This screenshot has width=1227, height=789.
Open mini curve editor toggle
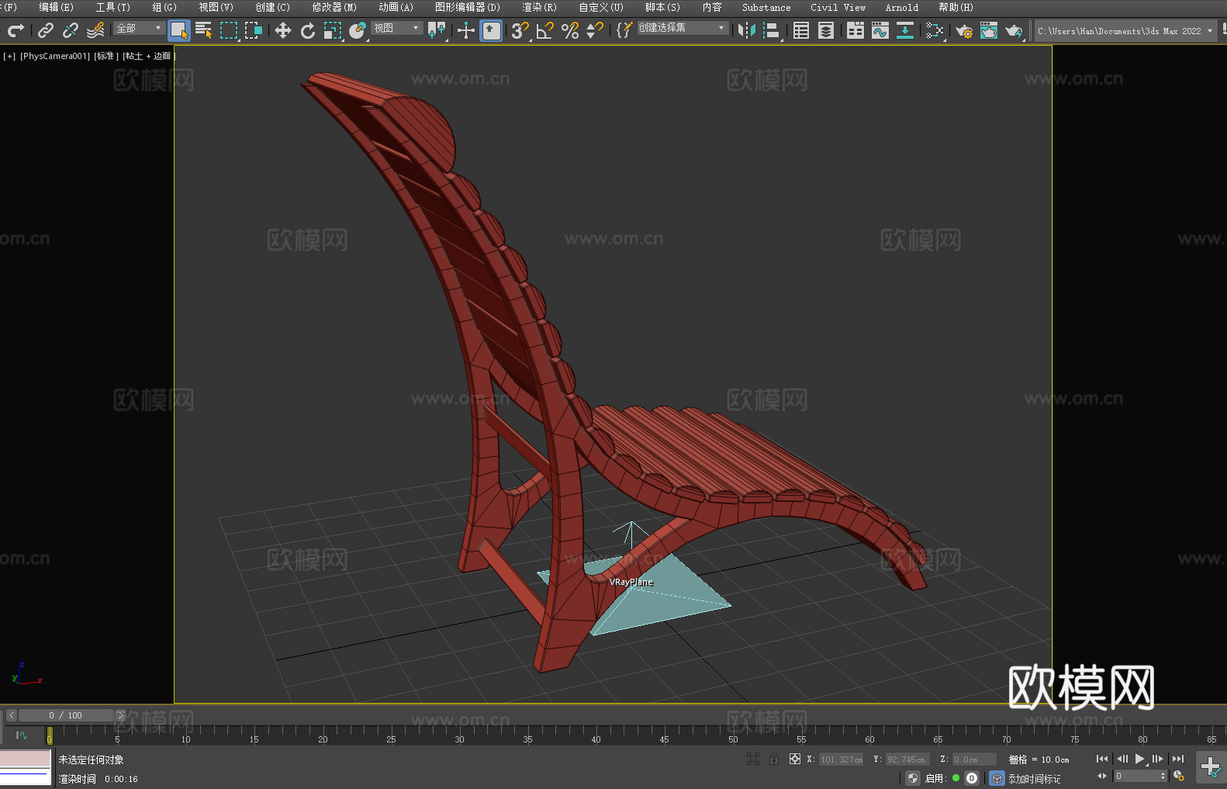22,735
